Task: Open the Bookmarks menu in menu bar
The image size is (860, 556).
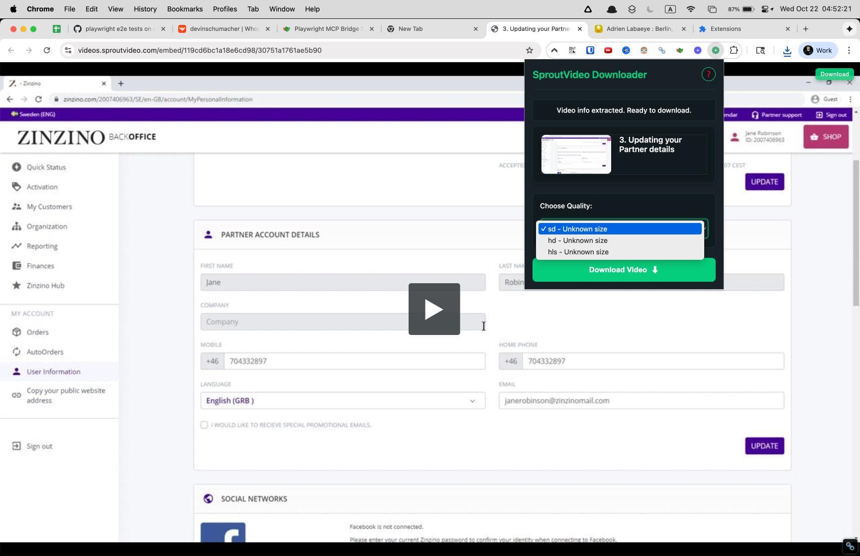Action: (185, 8)
